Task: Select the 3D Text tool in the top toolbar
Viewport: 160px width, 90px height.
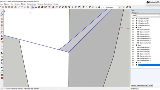Action: tap(99, 7)
